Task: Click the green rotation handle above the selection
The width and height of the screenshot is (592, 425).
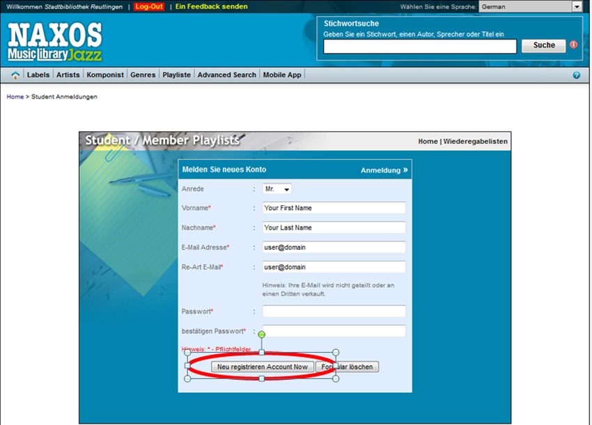Action: coord(262,335)
